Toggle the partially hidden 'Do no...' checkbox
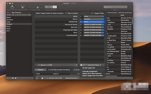 (x=74, y=70)
